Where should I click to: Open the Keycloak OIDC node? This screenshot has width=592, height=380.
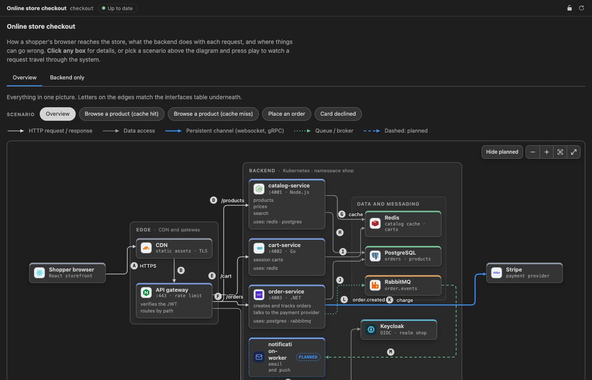point(399,329)
